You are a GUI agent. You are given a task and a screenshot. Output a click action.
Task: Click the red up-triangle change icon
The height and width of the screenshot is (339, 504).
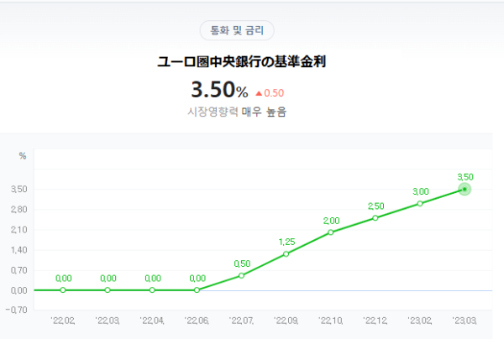258,93
